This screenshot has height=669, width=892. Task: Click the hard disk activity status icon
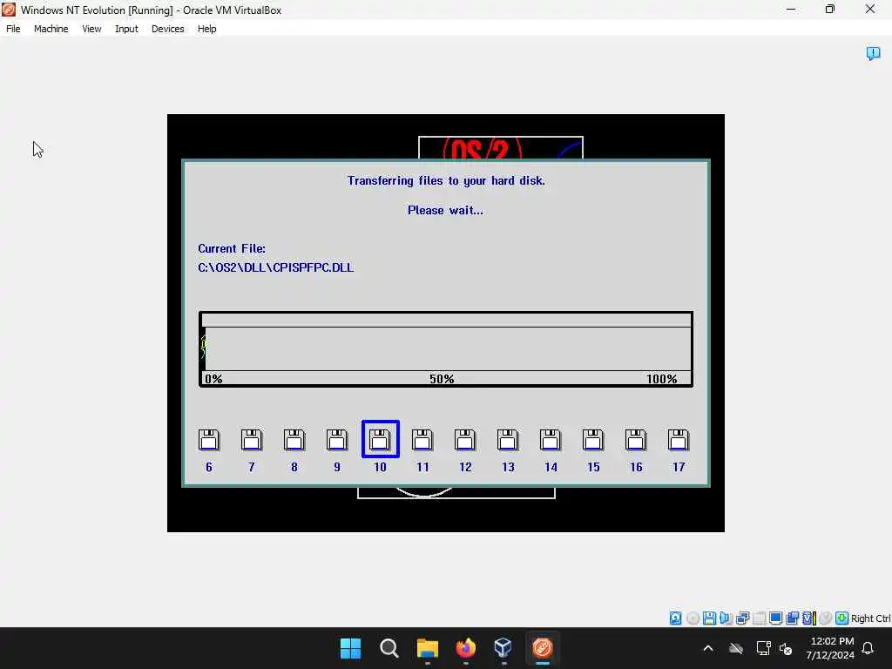click(x=675, y=618)
